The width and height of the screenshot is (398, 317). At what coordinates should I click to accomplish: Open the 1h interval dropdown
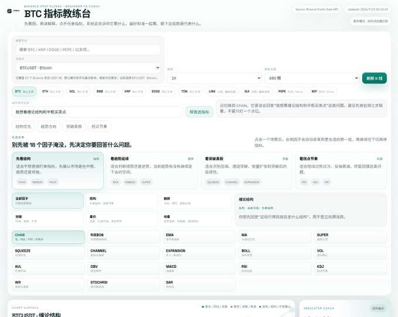(x=215, y=78)
